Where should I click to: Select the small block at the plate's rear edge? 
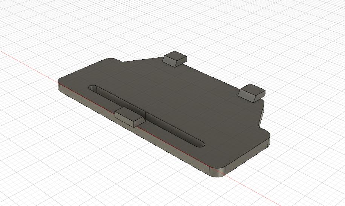(175, 59)
